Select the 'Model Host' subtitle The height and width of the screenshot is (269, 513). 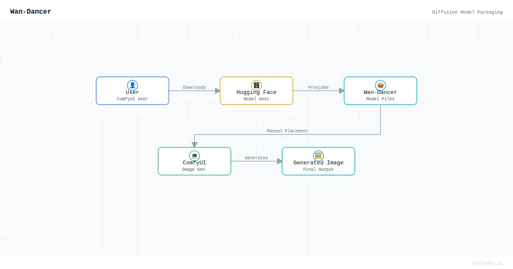(x=256, y=99)
